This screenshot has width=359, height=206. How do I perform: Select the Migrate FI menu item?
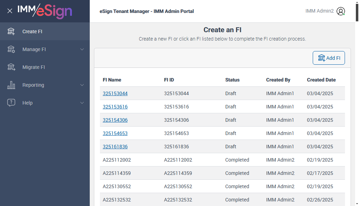point(34,67)
